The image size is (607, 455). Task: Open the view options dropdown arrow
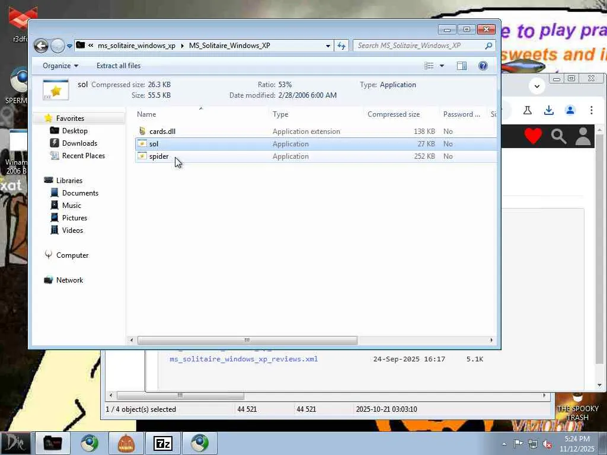tap(442, 66)
